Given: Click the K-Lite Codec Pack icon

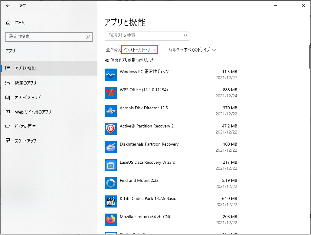Looking at the screenshot, I should point(110,201).
